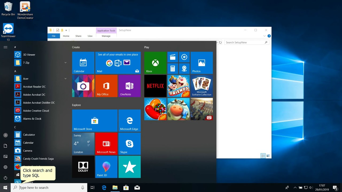This screenshot has width=342, height=192.
Task: Launch the Paint 3D tile
Action: (x=106, y=167)
